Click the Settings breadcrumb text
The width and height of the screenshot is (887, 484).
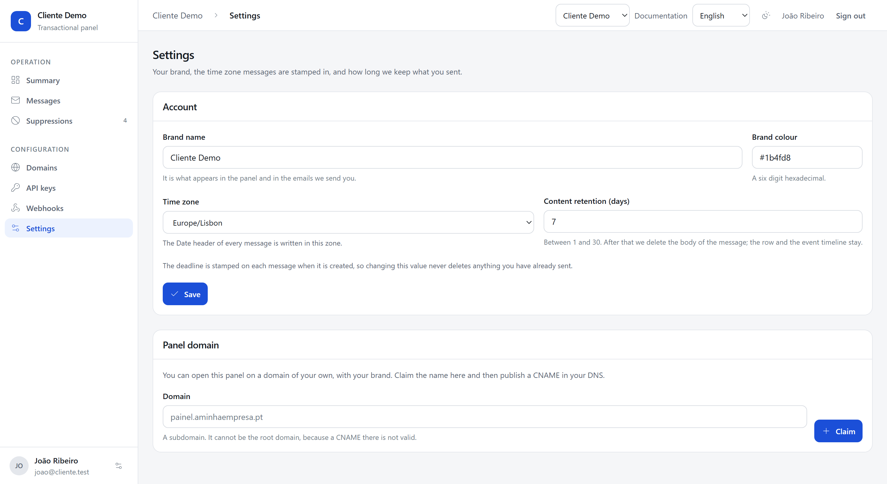click(244, 15)
